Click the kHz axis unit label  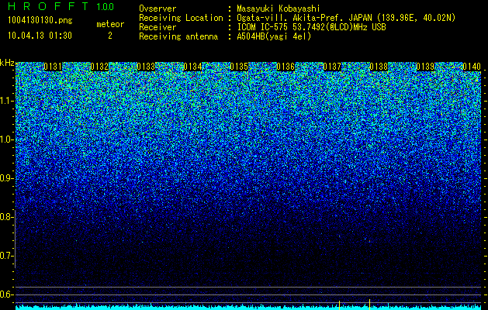[x=7, y=63]
